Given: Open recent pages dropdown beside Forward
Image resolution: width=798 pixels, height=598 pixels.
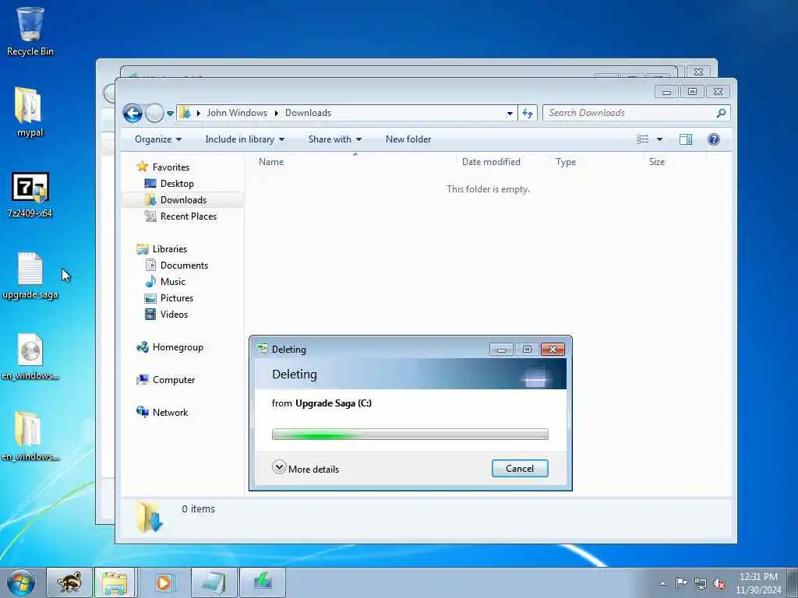Looking at the screenshot, I should pos(170,114).
